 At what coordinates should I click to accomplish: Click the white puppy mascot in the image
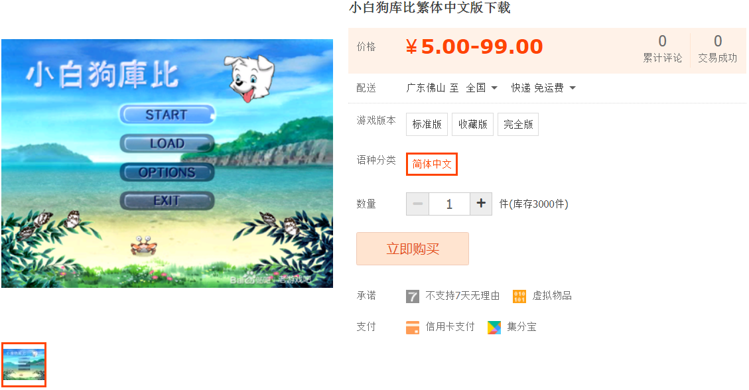click(x=251, y=78)
